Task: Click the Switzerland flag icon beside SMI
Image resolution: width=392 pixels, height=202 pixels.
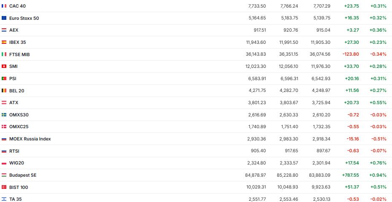Action: tap(4, 66)
